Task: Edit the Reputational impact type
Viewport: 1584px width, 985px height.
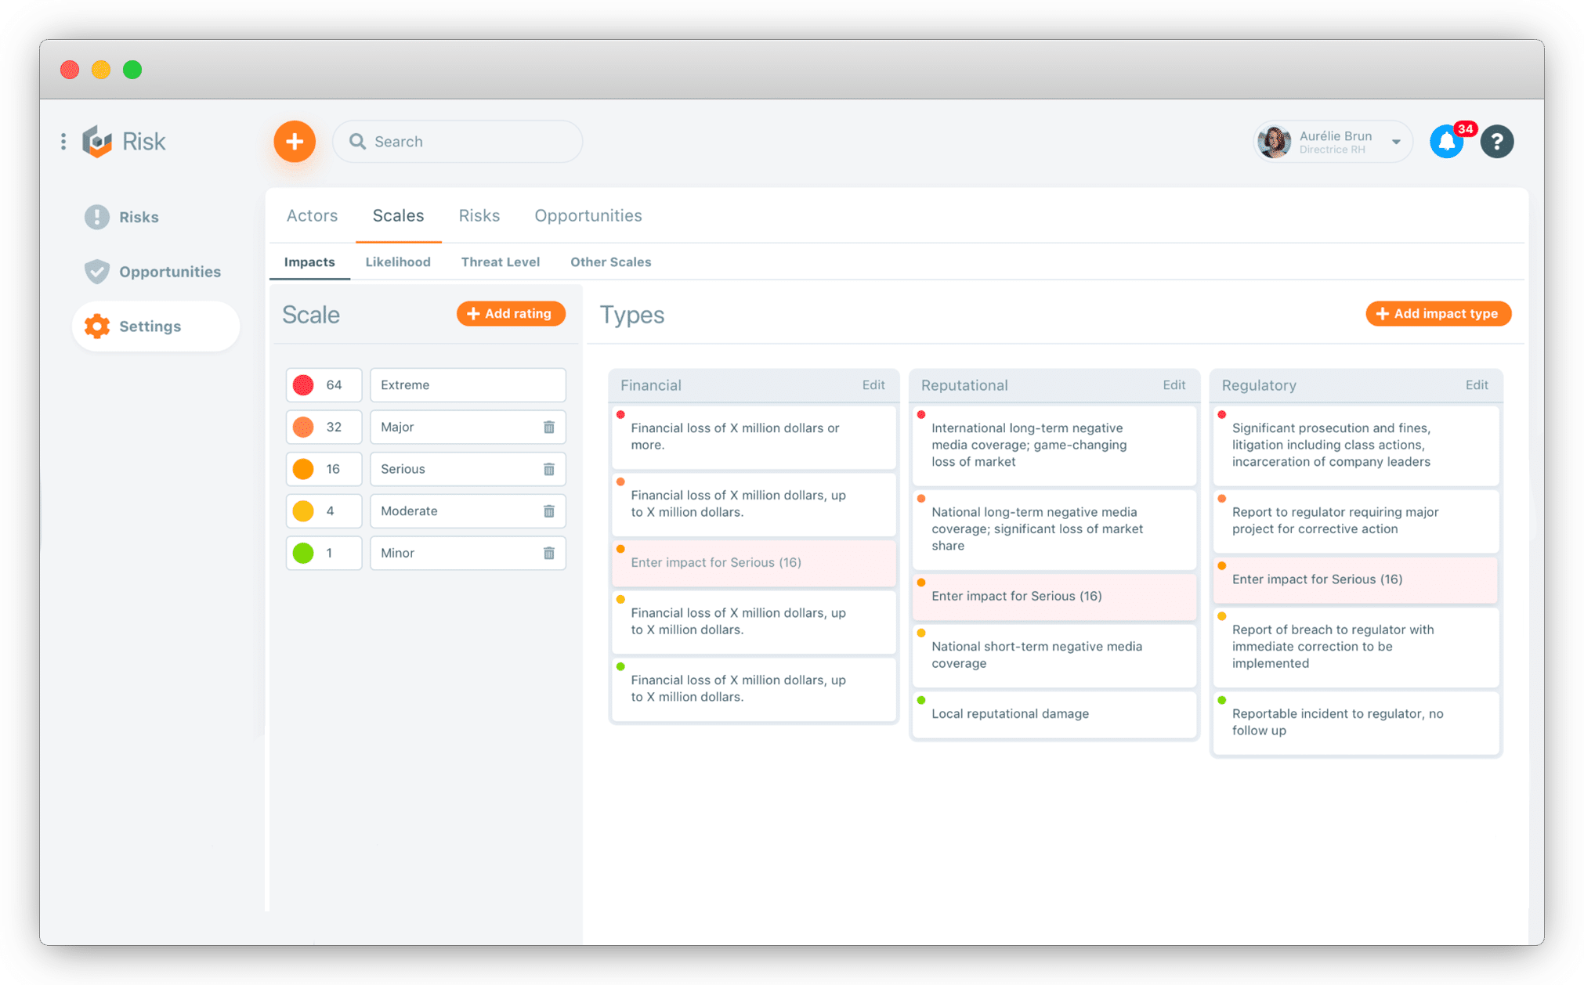Action: pyautogui.click(x=1174, y=385)
